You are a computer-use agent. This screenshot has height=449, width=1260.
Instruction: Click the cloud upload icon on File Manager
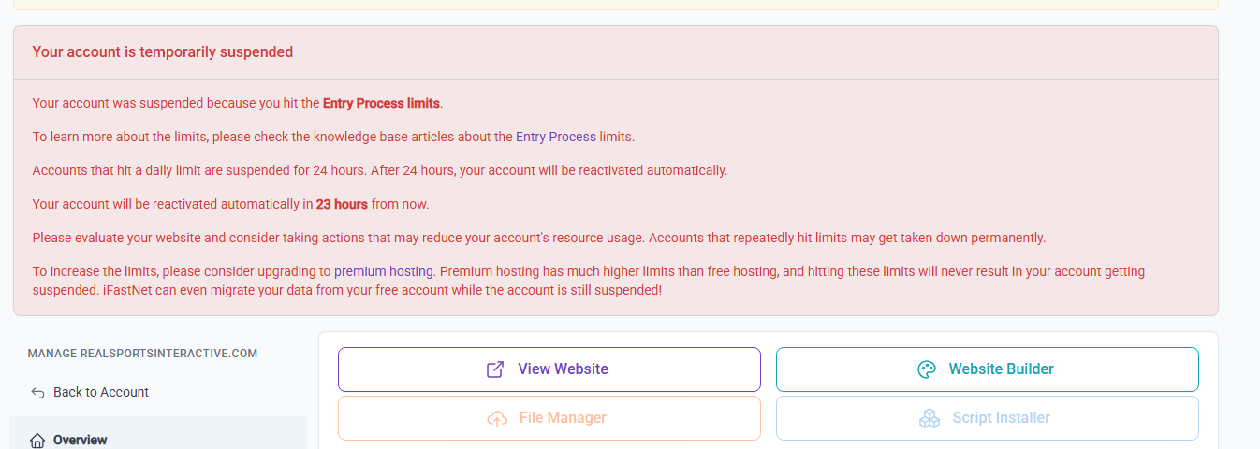[497, 418]
